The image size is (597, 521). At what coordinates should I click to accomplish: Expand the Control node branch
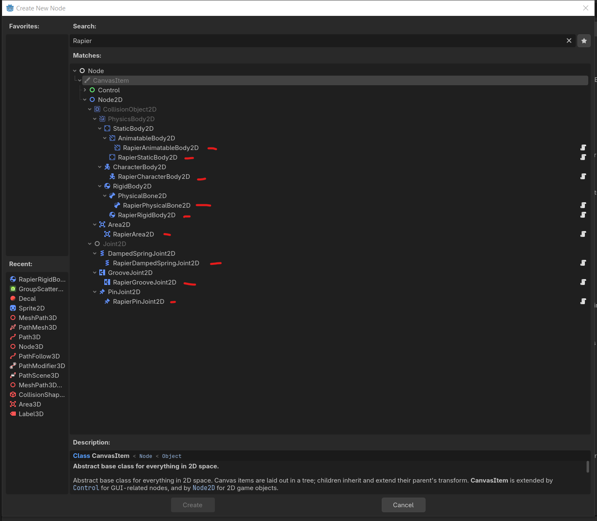coord(85,90)
